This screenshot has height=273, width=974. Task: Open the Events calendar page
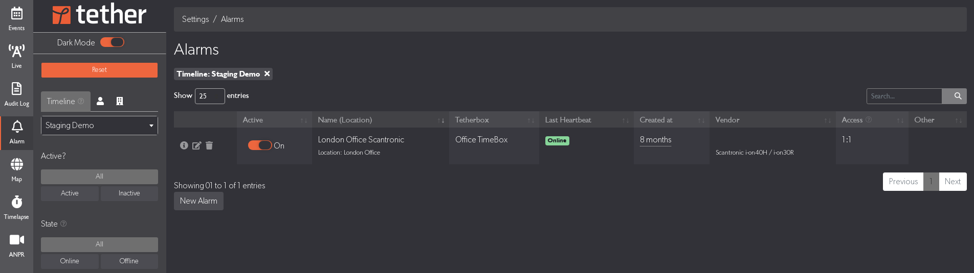tap(16, 19)
